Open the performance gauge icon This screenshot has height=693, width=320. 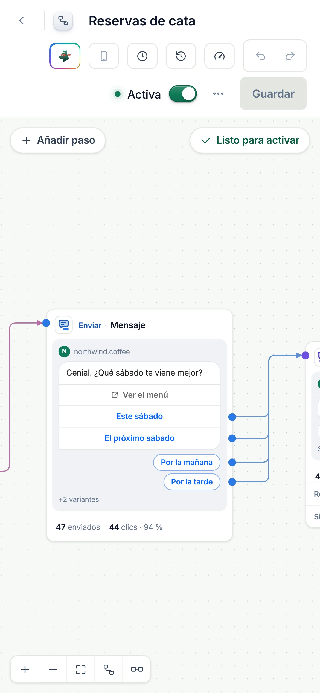pyautogui.click(x=219, y=56)
